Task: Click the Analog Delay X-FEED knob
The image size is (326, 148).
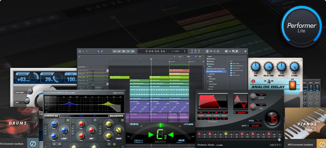Action: (x=294, y=67)
